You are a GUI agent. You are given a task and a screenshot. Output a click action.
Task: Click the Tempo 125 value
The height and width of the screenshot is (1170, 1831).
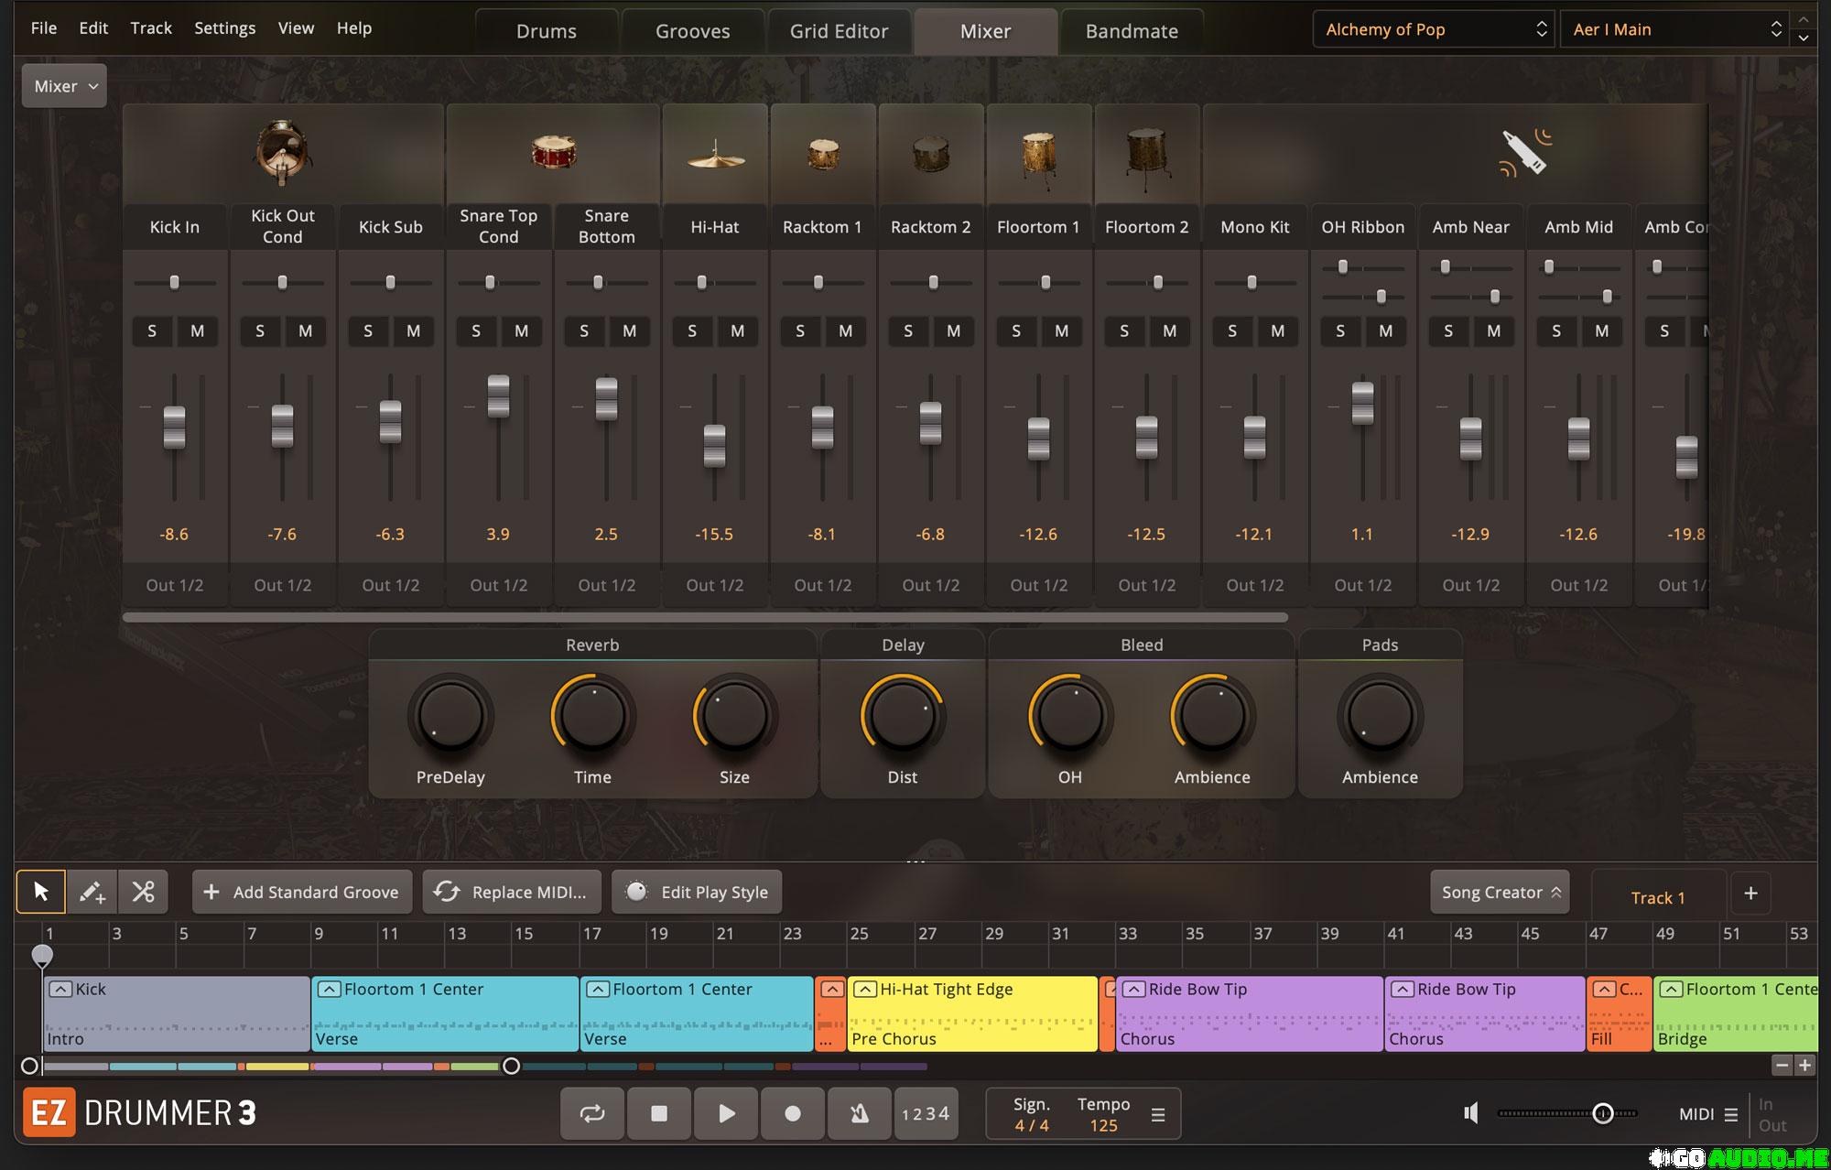point(1103,1125)
